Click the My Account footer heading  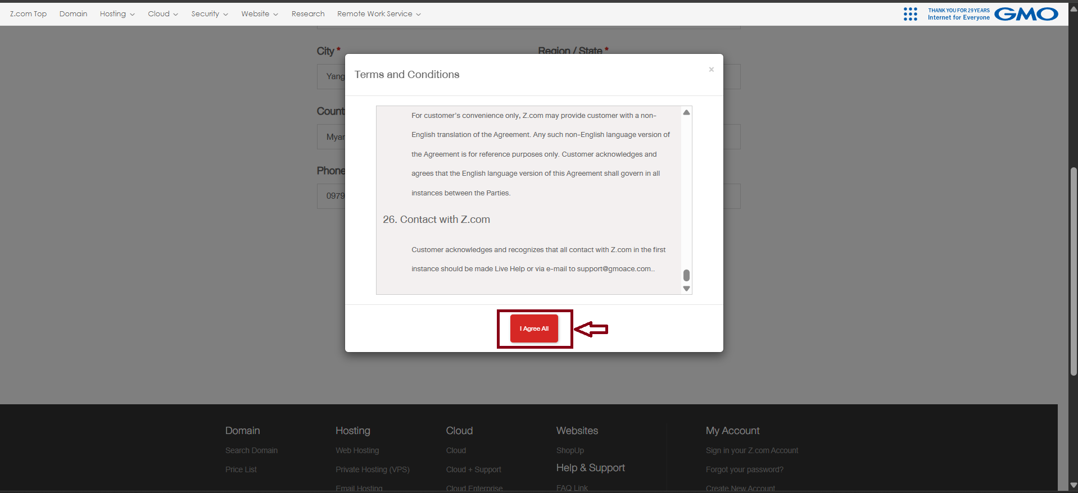(732, 431)
